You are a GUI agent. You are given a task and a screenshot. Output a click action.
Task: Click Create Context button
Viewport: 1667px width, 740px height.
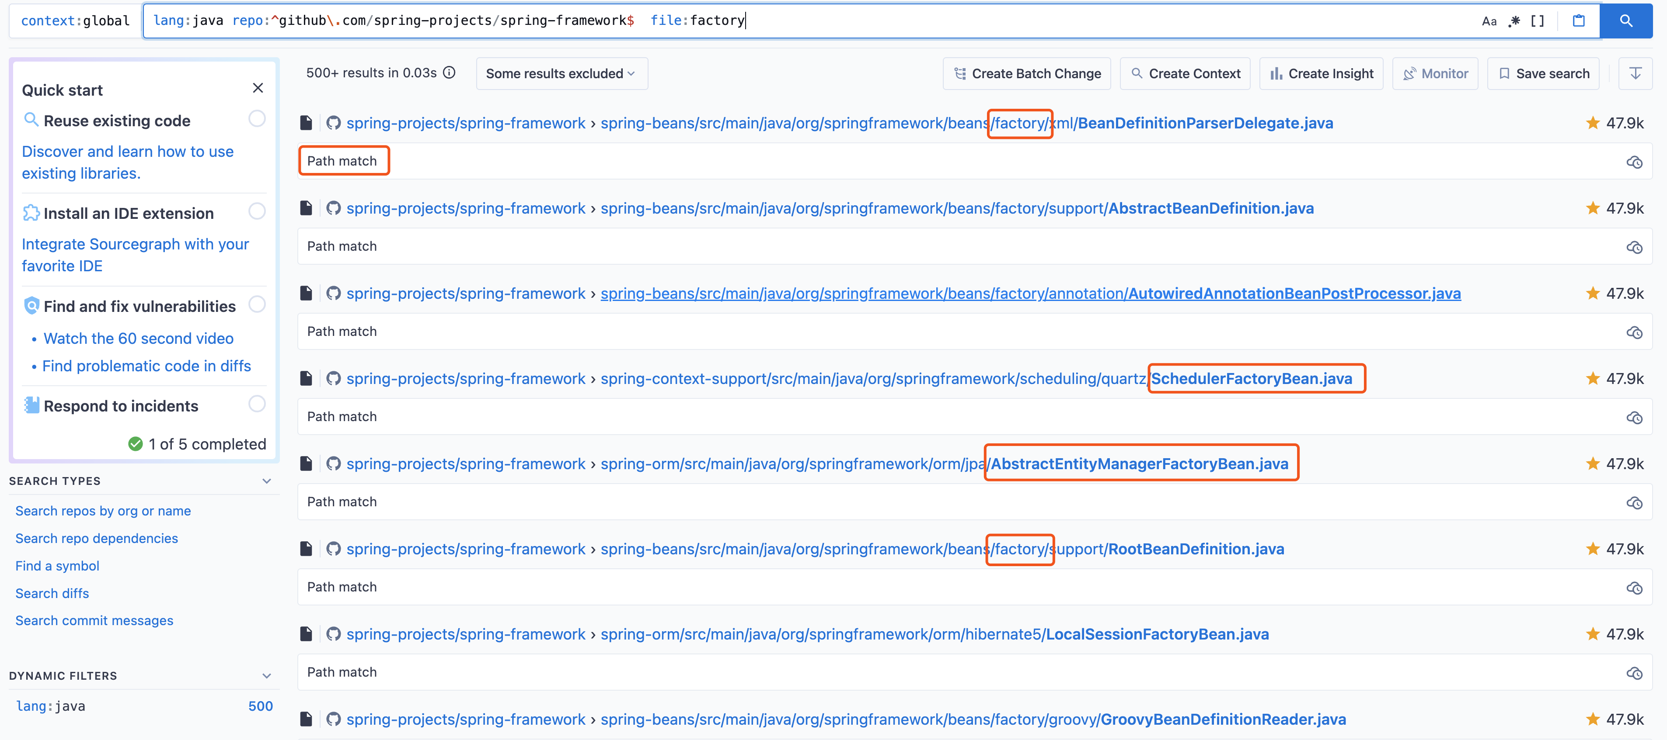click(x=1185, y=74)
